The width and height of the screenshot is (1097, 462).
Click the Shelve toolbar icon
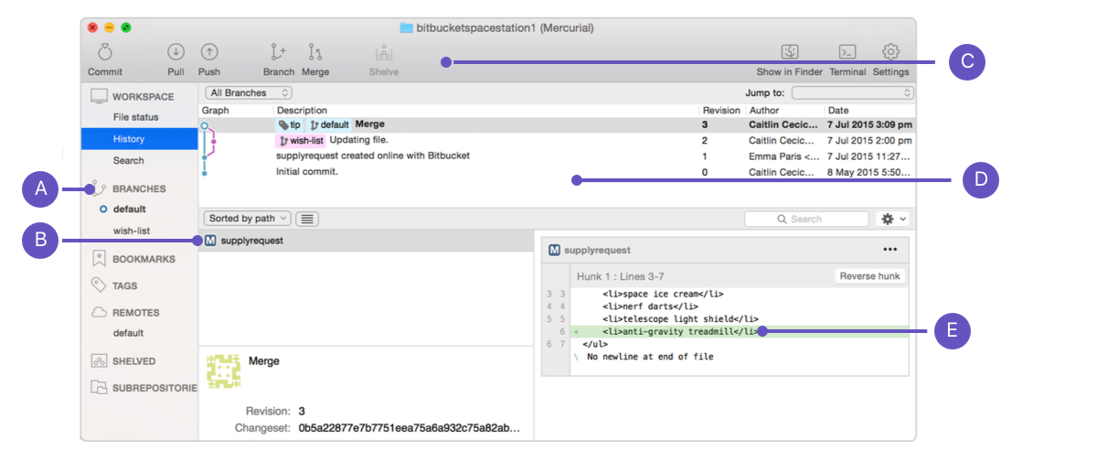coord(384,52)
